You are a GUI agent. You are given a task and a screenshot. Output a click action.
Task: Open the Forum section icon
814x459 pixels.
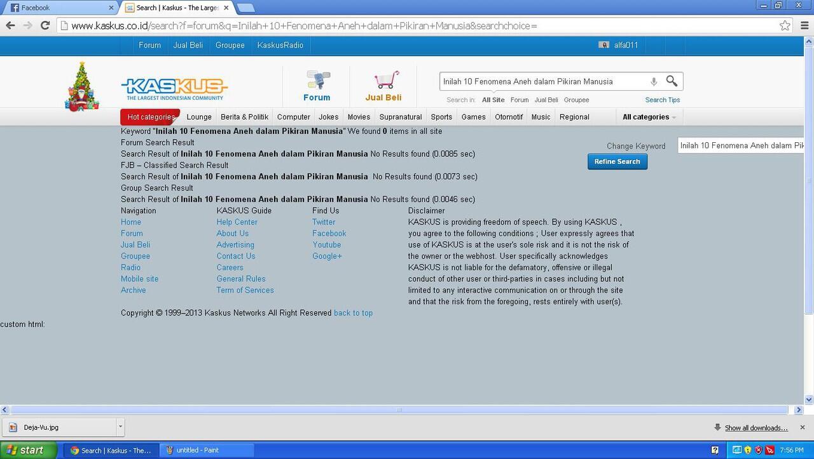tap(317, 81)
